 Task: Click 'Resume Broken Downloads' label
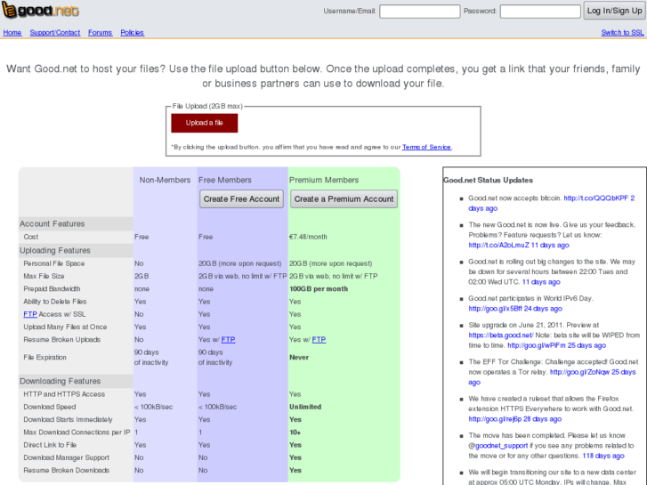(x=67, y=471)
